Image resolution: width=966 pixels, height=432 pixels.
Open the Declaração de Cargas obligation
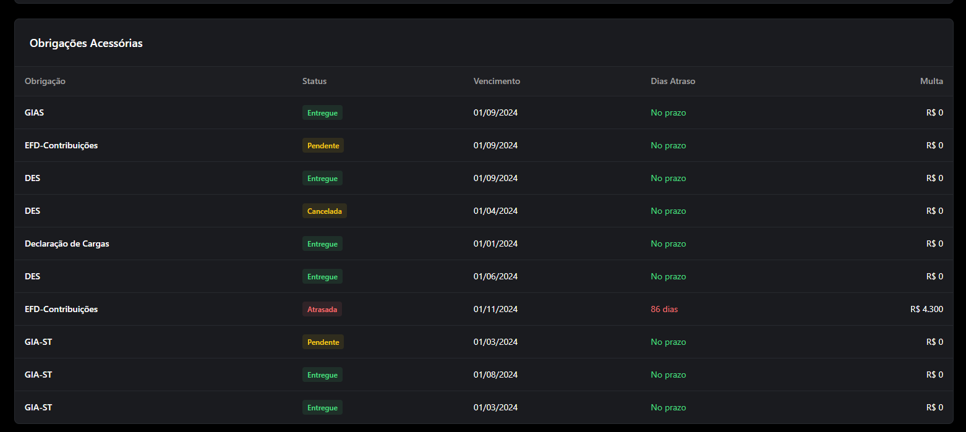(67, 244)
